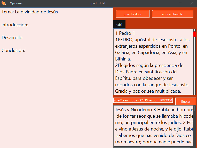Close the pedro1.txt window
Screen dimensions: 197x148
[192, 3]
